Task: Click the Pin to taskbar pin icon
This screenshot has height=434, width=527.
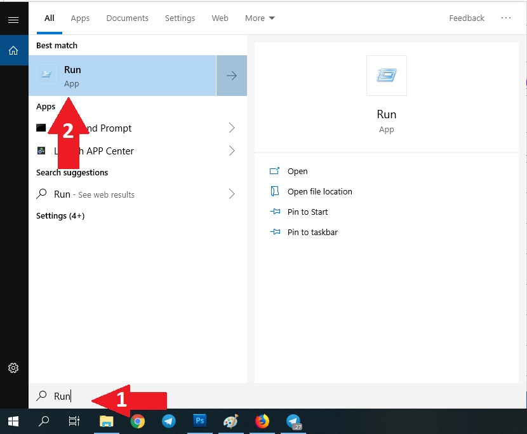Action: [x=275, y=232]
